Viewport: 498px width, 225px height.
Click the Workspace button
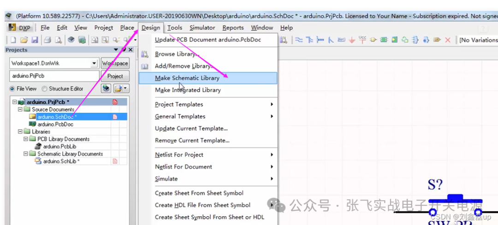tap(115, 63)
